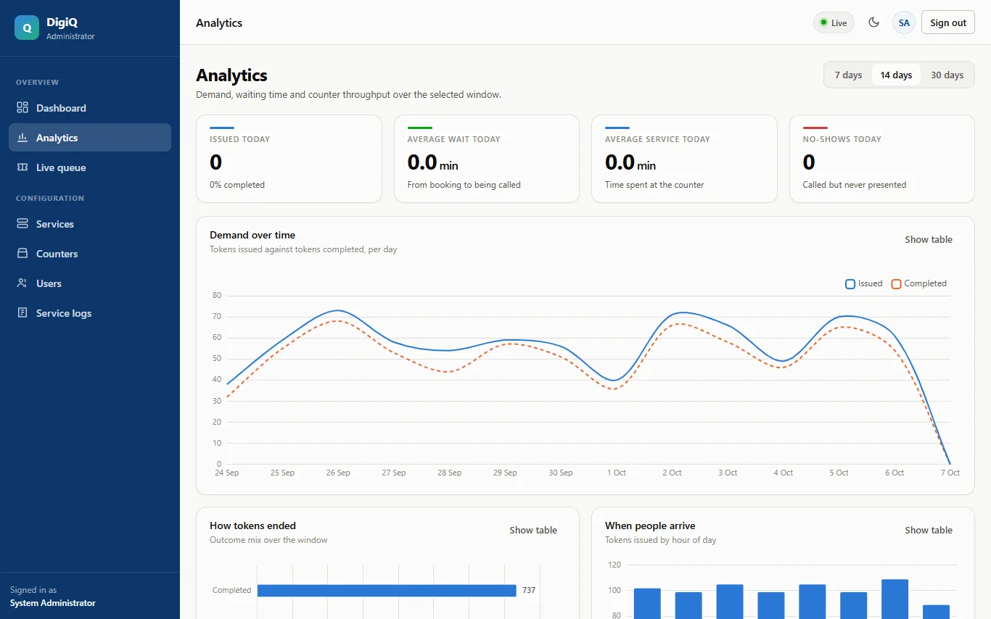Click the 0% completed text
Screen dimensions: 991x619
pos(237,185)
